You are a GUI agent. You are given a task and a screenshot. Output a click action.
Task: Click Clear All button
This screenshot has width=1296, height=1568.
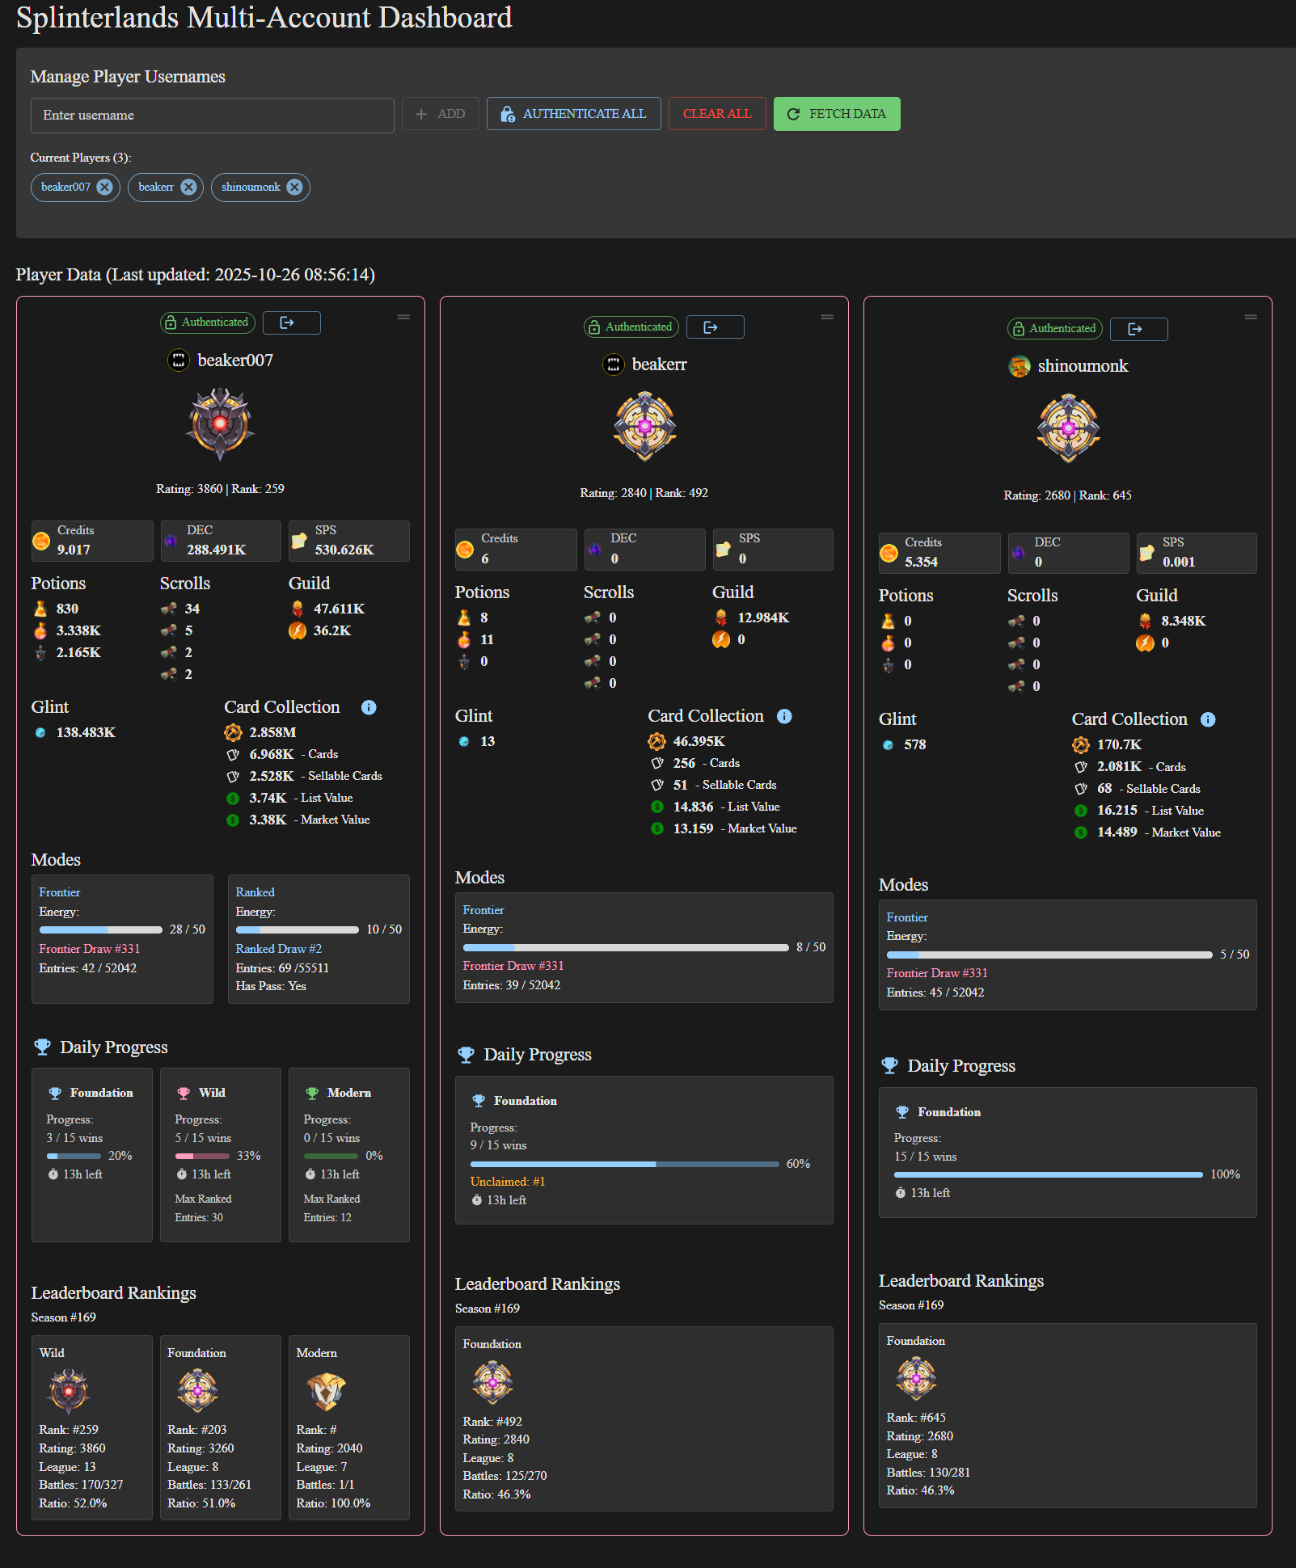click(717, 114)
